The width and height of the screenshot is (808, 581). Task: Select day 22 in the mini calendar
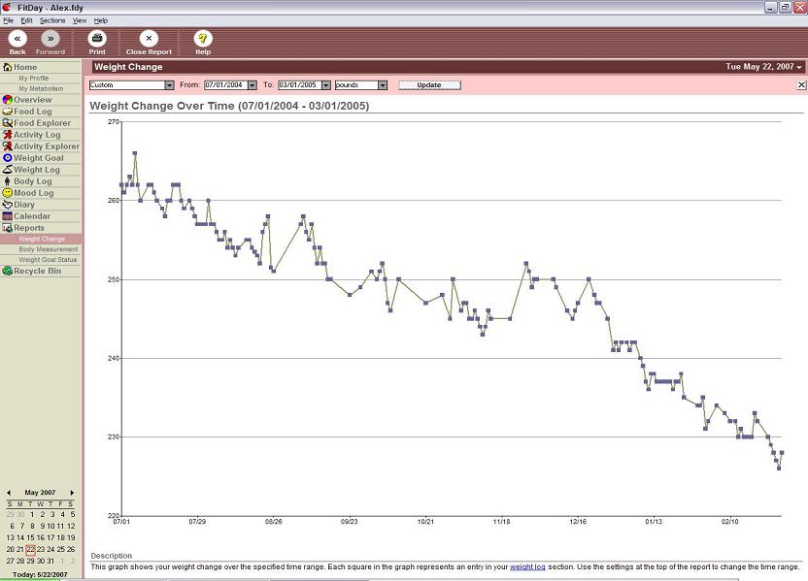30,550
